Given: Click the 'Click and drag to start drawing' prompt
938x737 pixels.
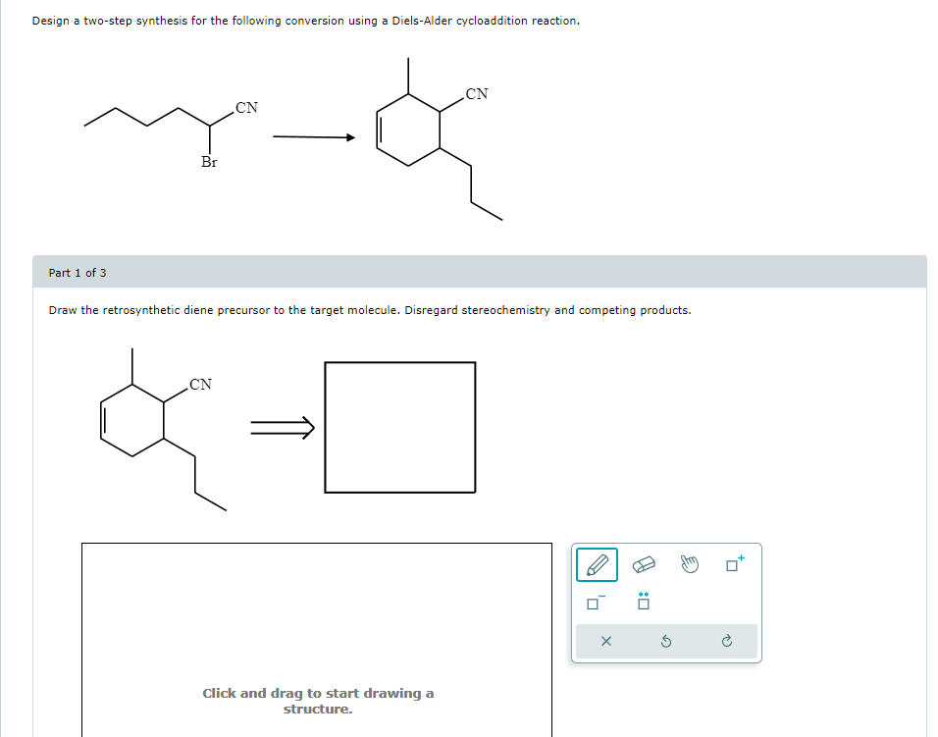Looking at the screenshot, I should coord(317,700).
